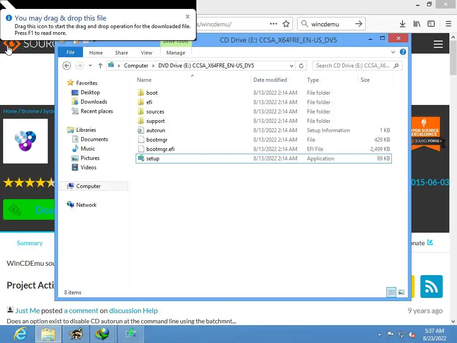Open 'a comment' link
Viewport: 457px width, 343px height.
(x=81, y=311)
